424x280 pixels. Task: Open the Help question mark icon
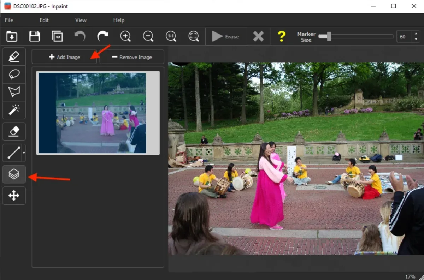282,36
